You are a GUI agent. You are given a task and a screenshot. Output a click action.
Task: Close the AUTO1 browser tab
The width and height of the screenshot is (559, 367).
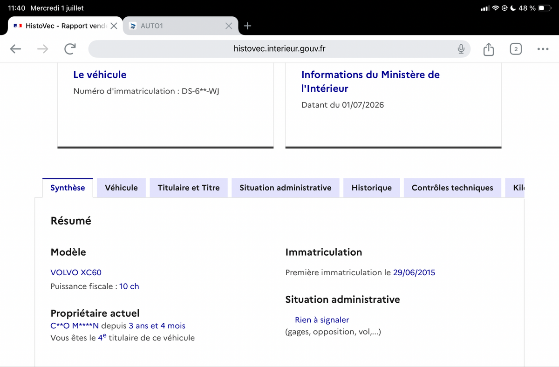click(x=229, y=26)
